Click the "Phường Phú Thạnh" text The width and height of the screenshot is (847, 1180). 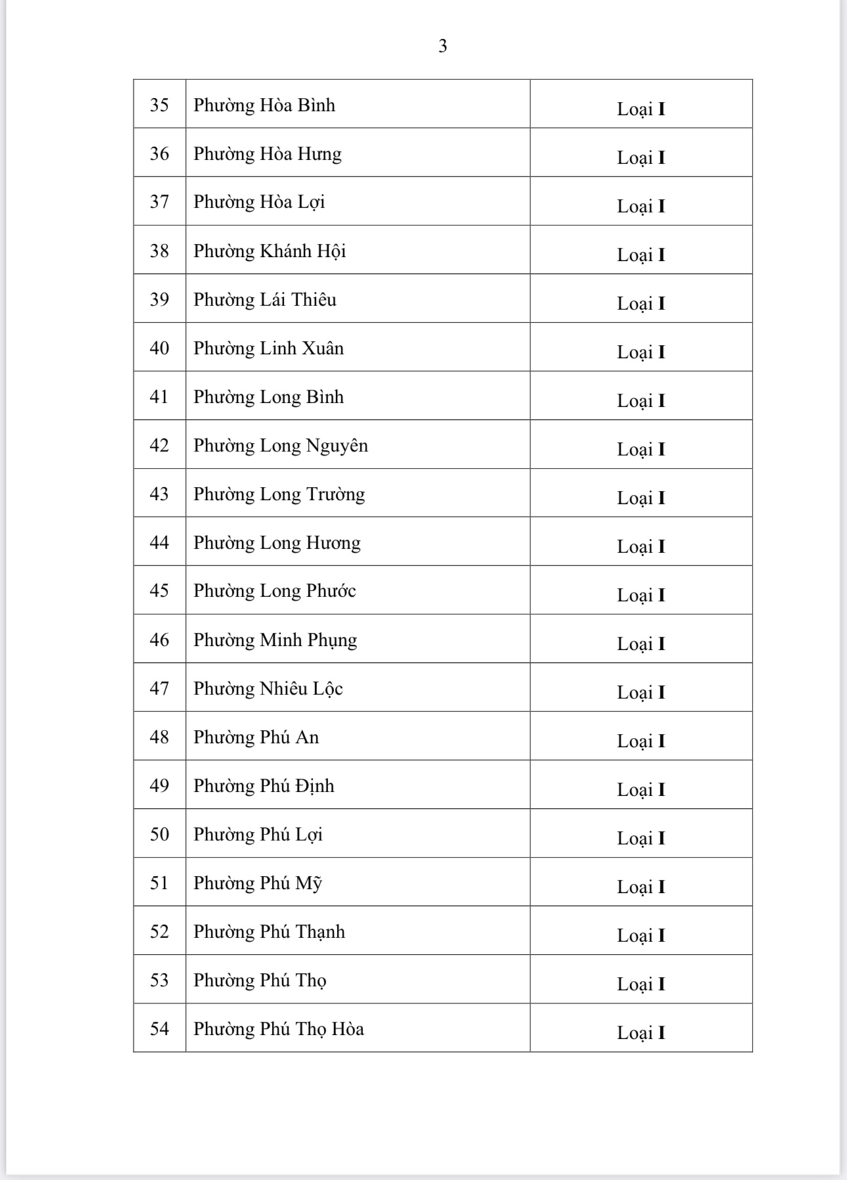pyautogui.click(x=269, y=932)
